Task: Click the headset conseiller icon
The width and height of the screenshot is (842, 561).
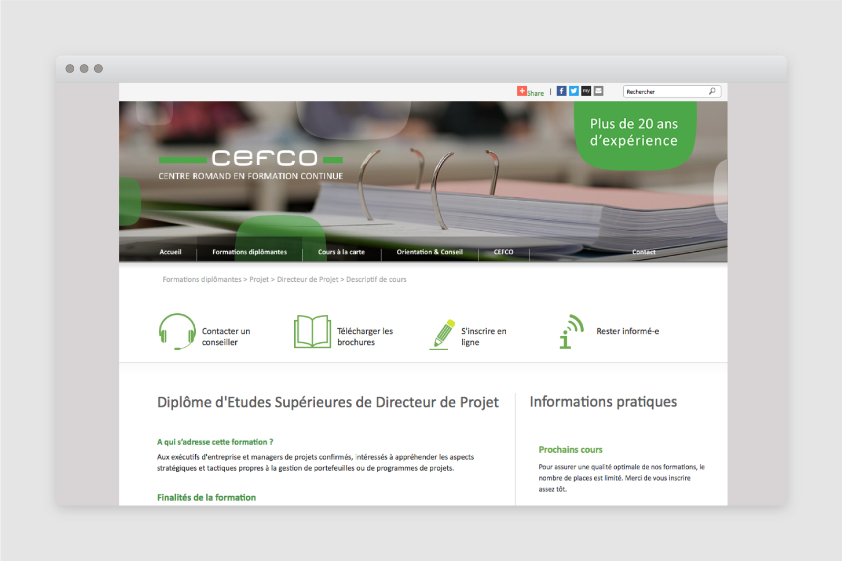Action: pyautogui.click(x=177, y=332)
